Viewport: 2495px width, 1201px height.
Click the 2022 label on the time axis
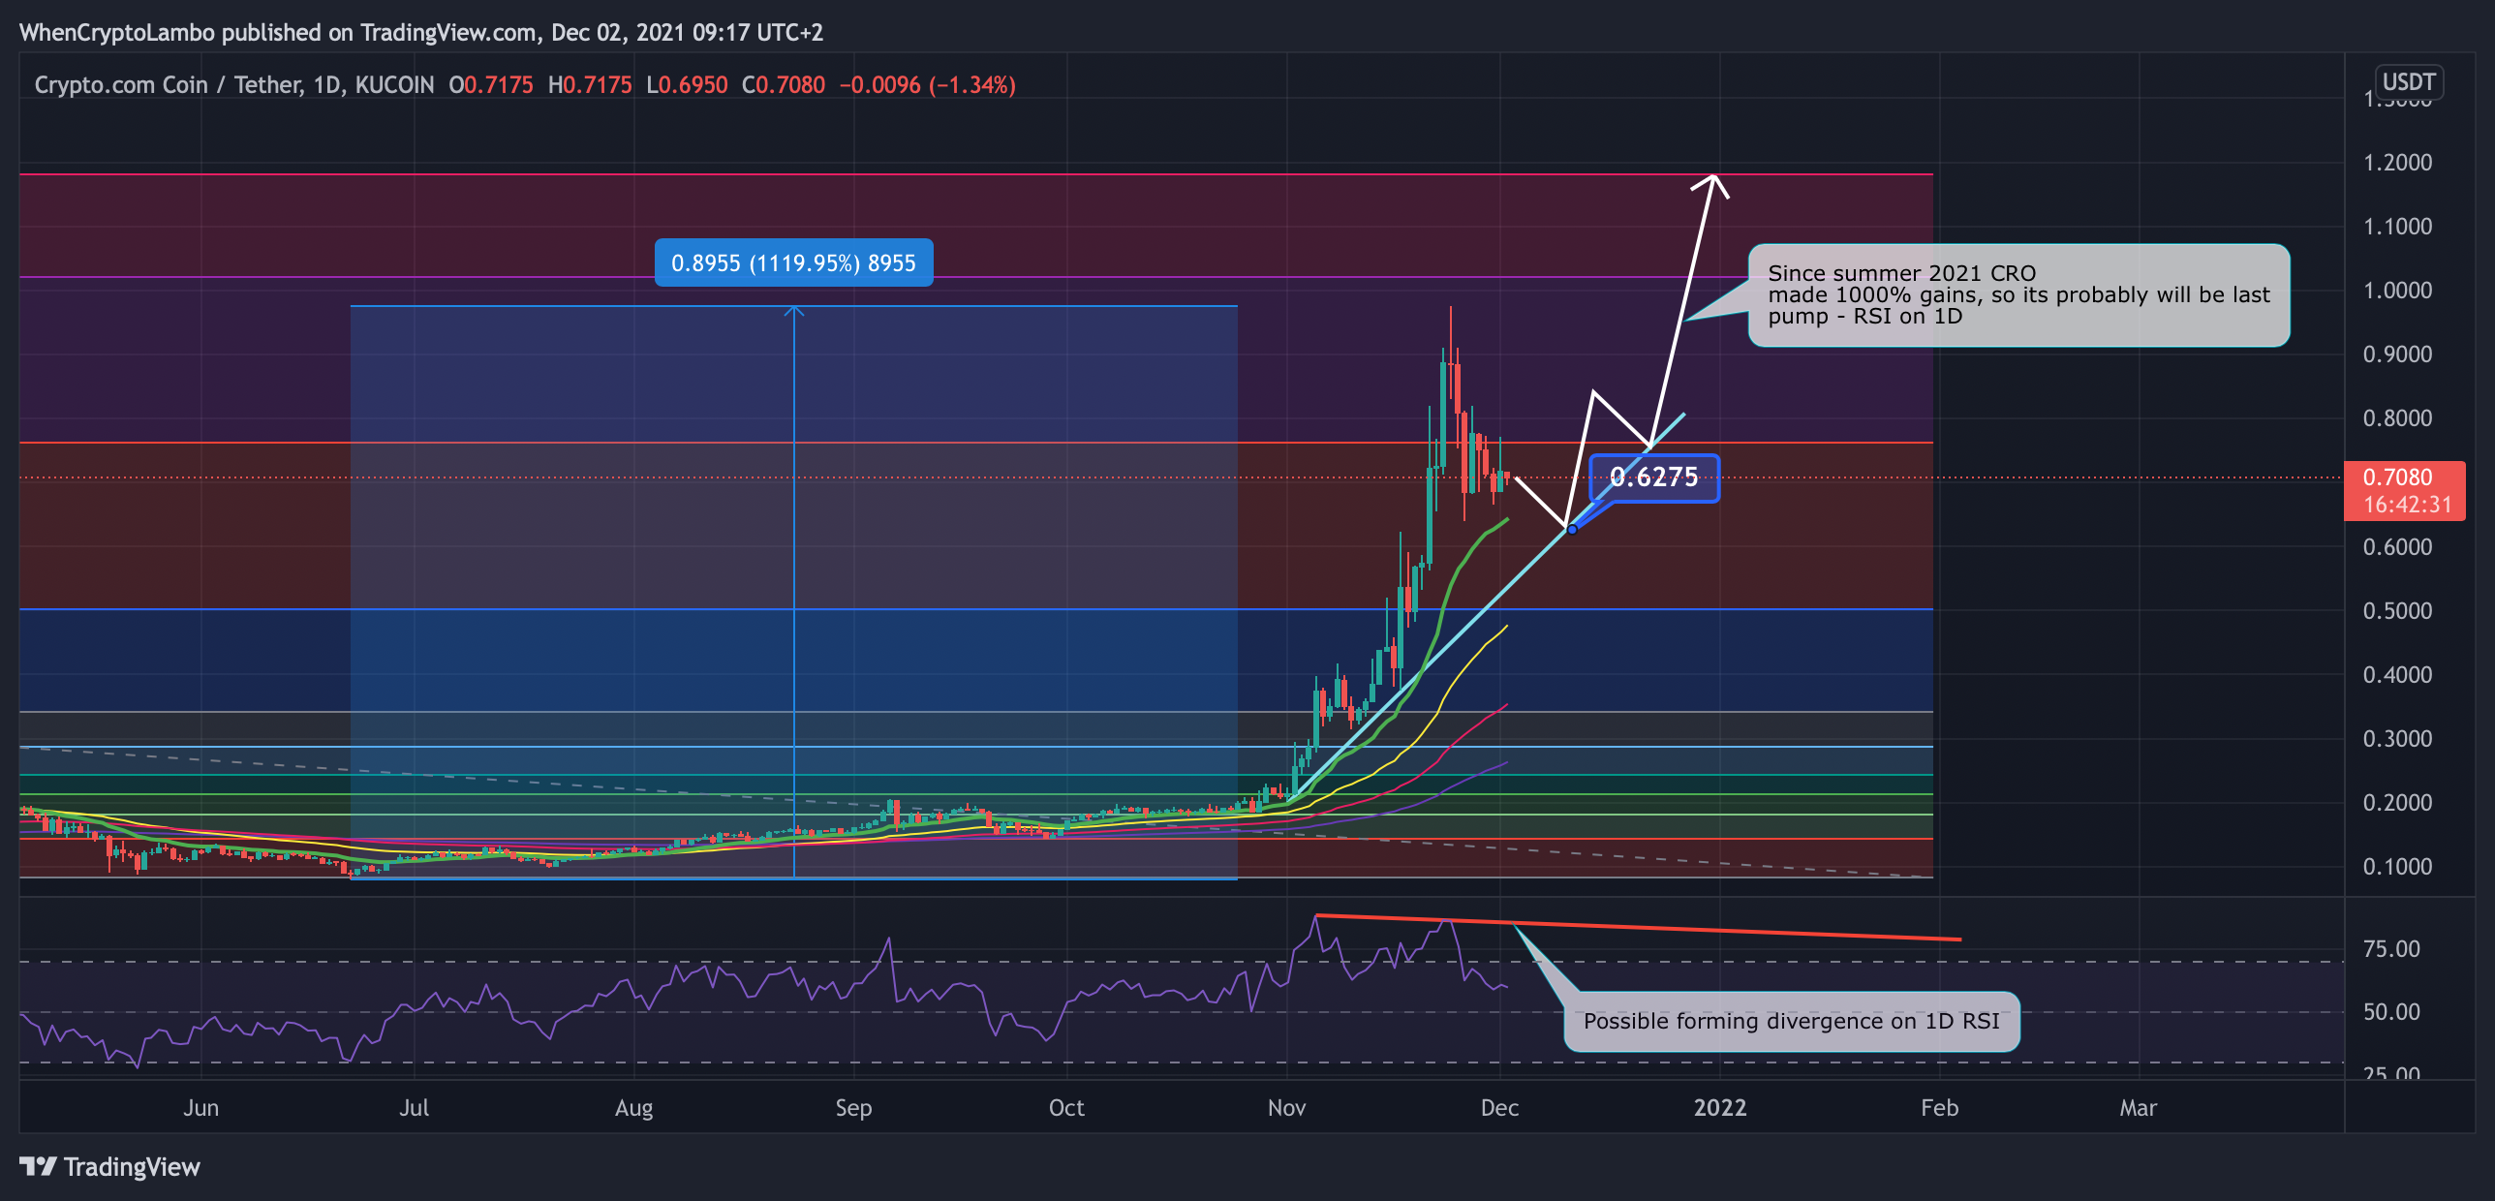tap(1720, 1108)
